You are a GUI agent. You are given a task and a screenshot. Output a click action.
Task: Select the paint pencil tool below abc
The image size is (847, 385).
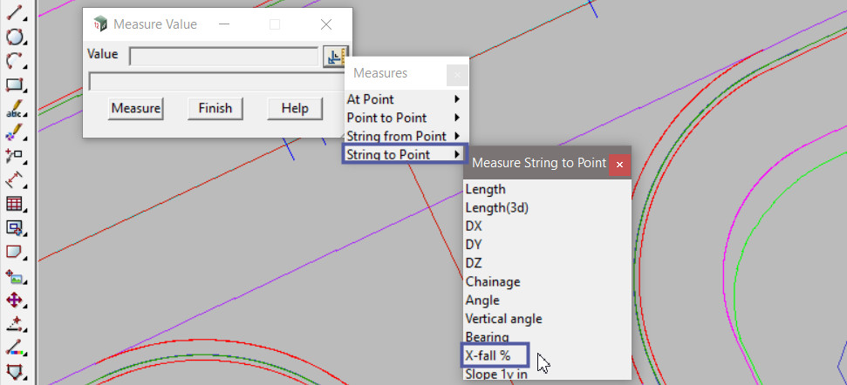(13, 132)
